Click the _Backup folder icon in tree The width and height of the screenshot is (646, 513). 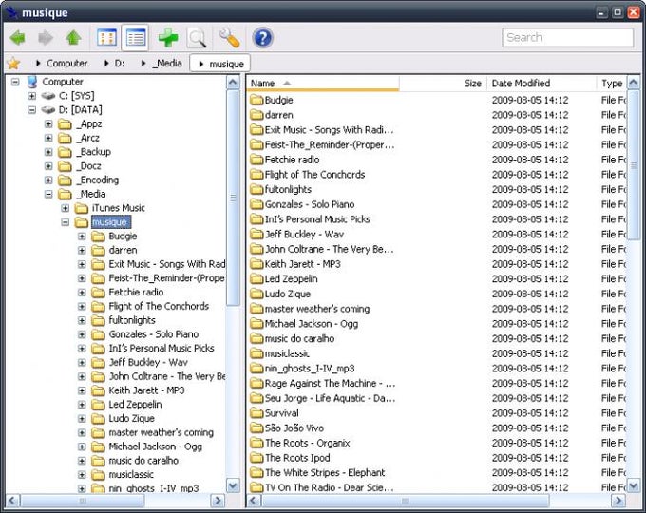(x=65, y=152)
